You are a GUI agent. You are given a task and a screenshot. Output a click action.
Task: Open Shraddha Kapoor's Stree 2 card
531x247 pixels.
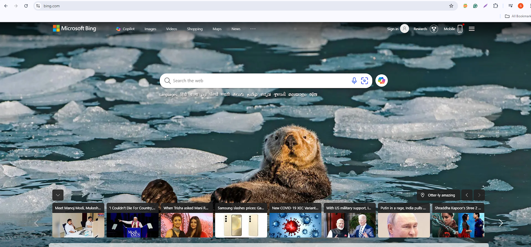[458, 220]
